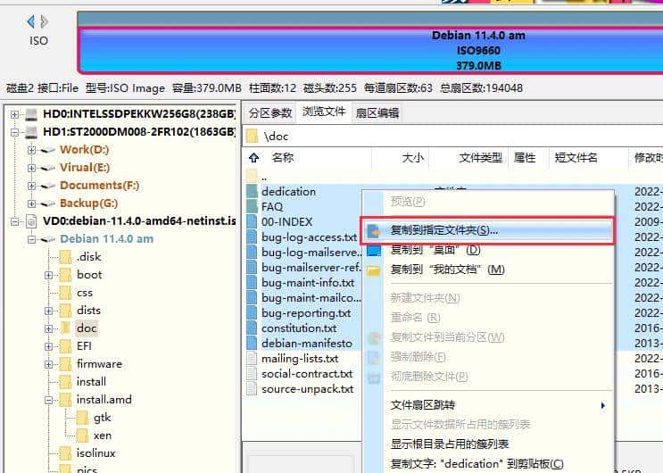Image resolution: width=663 pixels, height=473 pixels.
Task: Expand Backup(G:) partition
Action: (31, 203)
